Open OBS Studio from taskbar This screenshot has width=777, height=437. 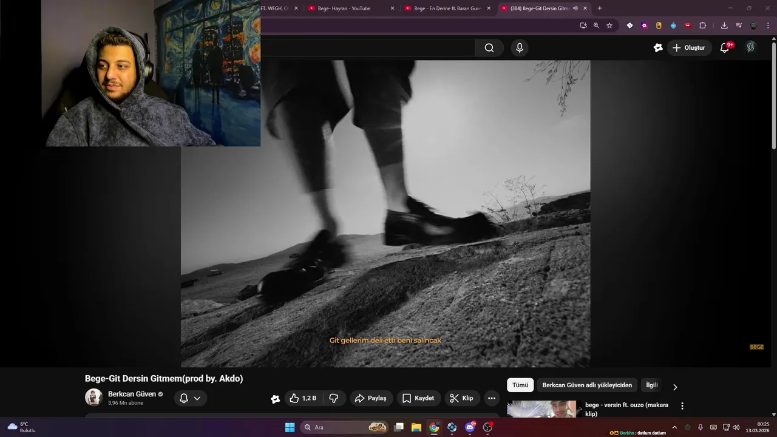[x=487, y=427]
